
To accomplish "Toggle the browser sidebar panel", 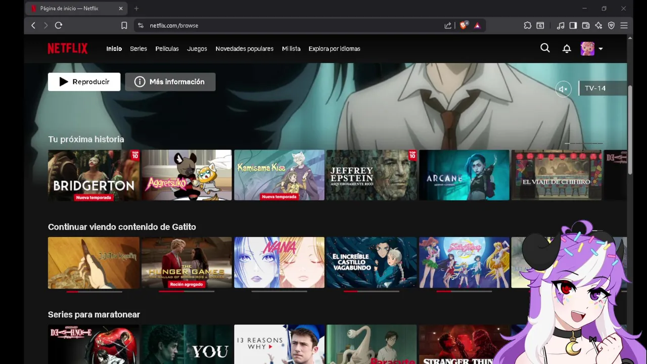I will [x=573, y=25].
